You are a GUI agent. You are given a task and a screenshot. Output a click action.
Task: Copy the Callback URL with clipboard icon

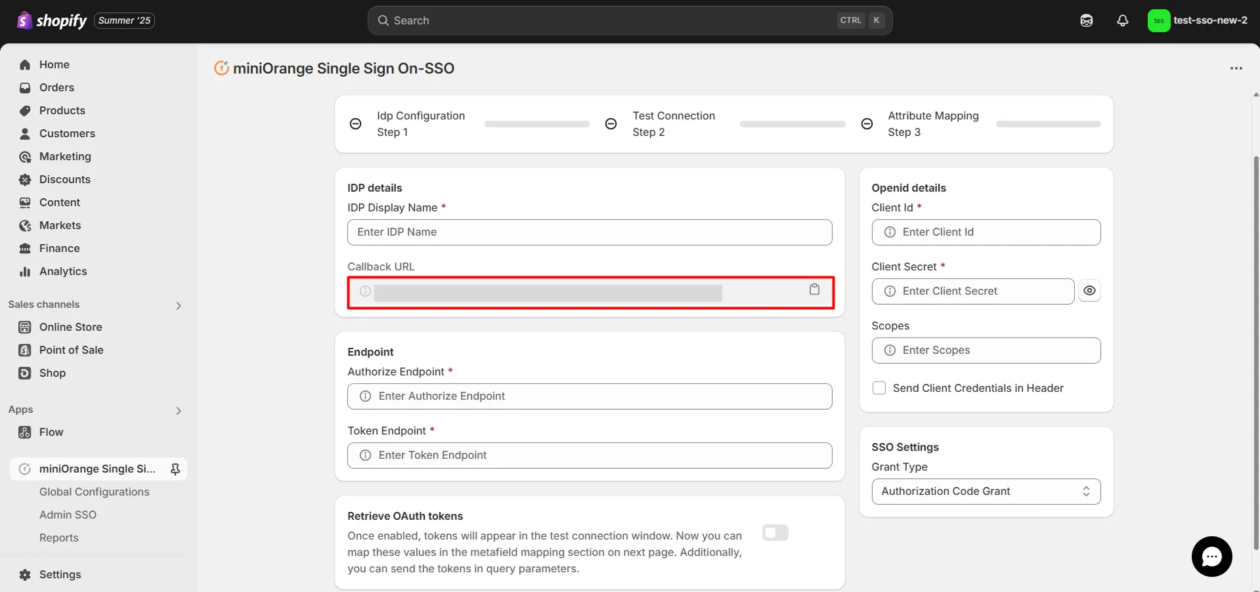pos(814,289)
